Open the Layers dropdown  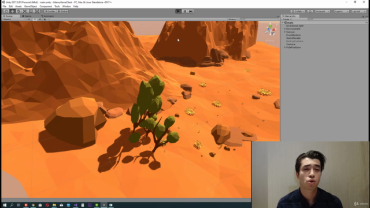point(342,12)
